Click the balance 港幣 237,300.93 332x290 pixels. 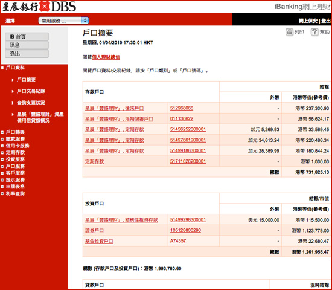[312, 108]
